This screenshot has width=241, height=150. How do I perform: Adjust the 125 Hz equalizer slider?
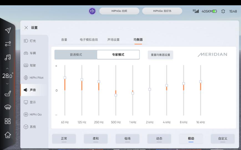(x=82, y=80)
